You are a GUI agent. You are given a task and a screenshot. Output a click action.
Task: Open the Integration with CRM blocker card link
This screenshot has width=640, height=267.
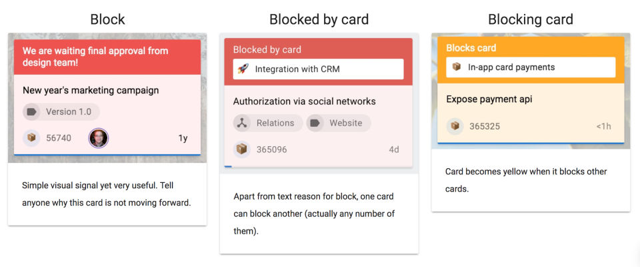point(318,69)
